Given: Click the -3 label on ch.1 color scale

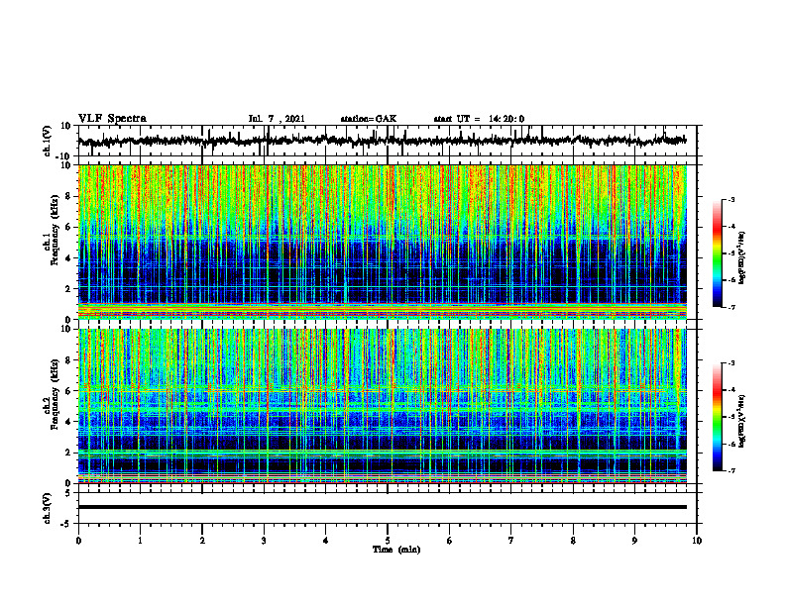Looking at the screenshot, I should click(730, 199).
